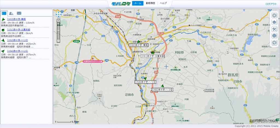This screenshot has width=280, height=128.
Task: Open the wrench settings tool
Action: pos(274,29)
